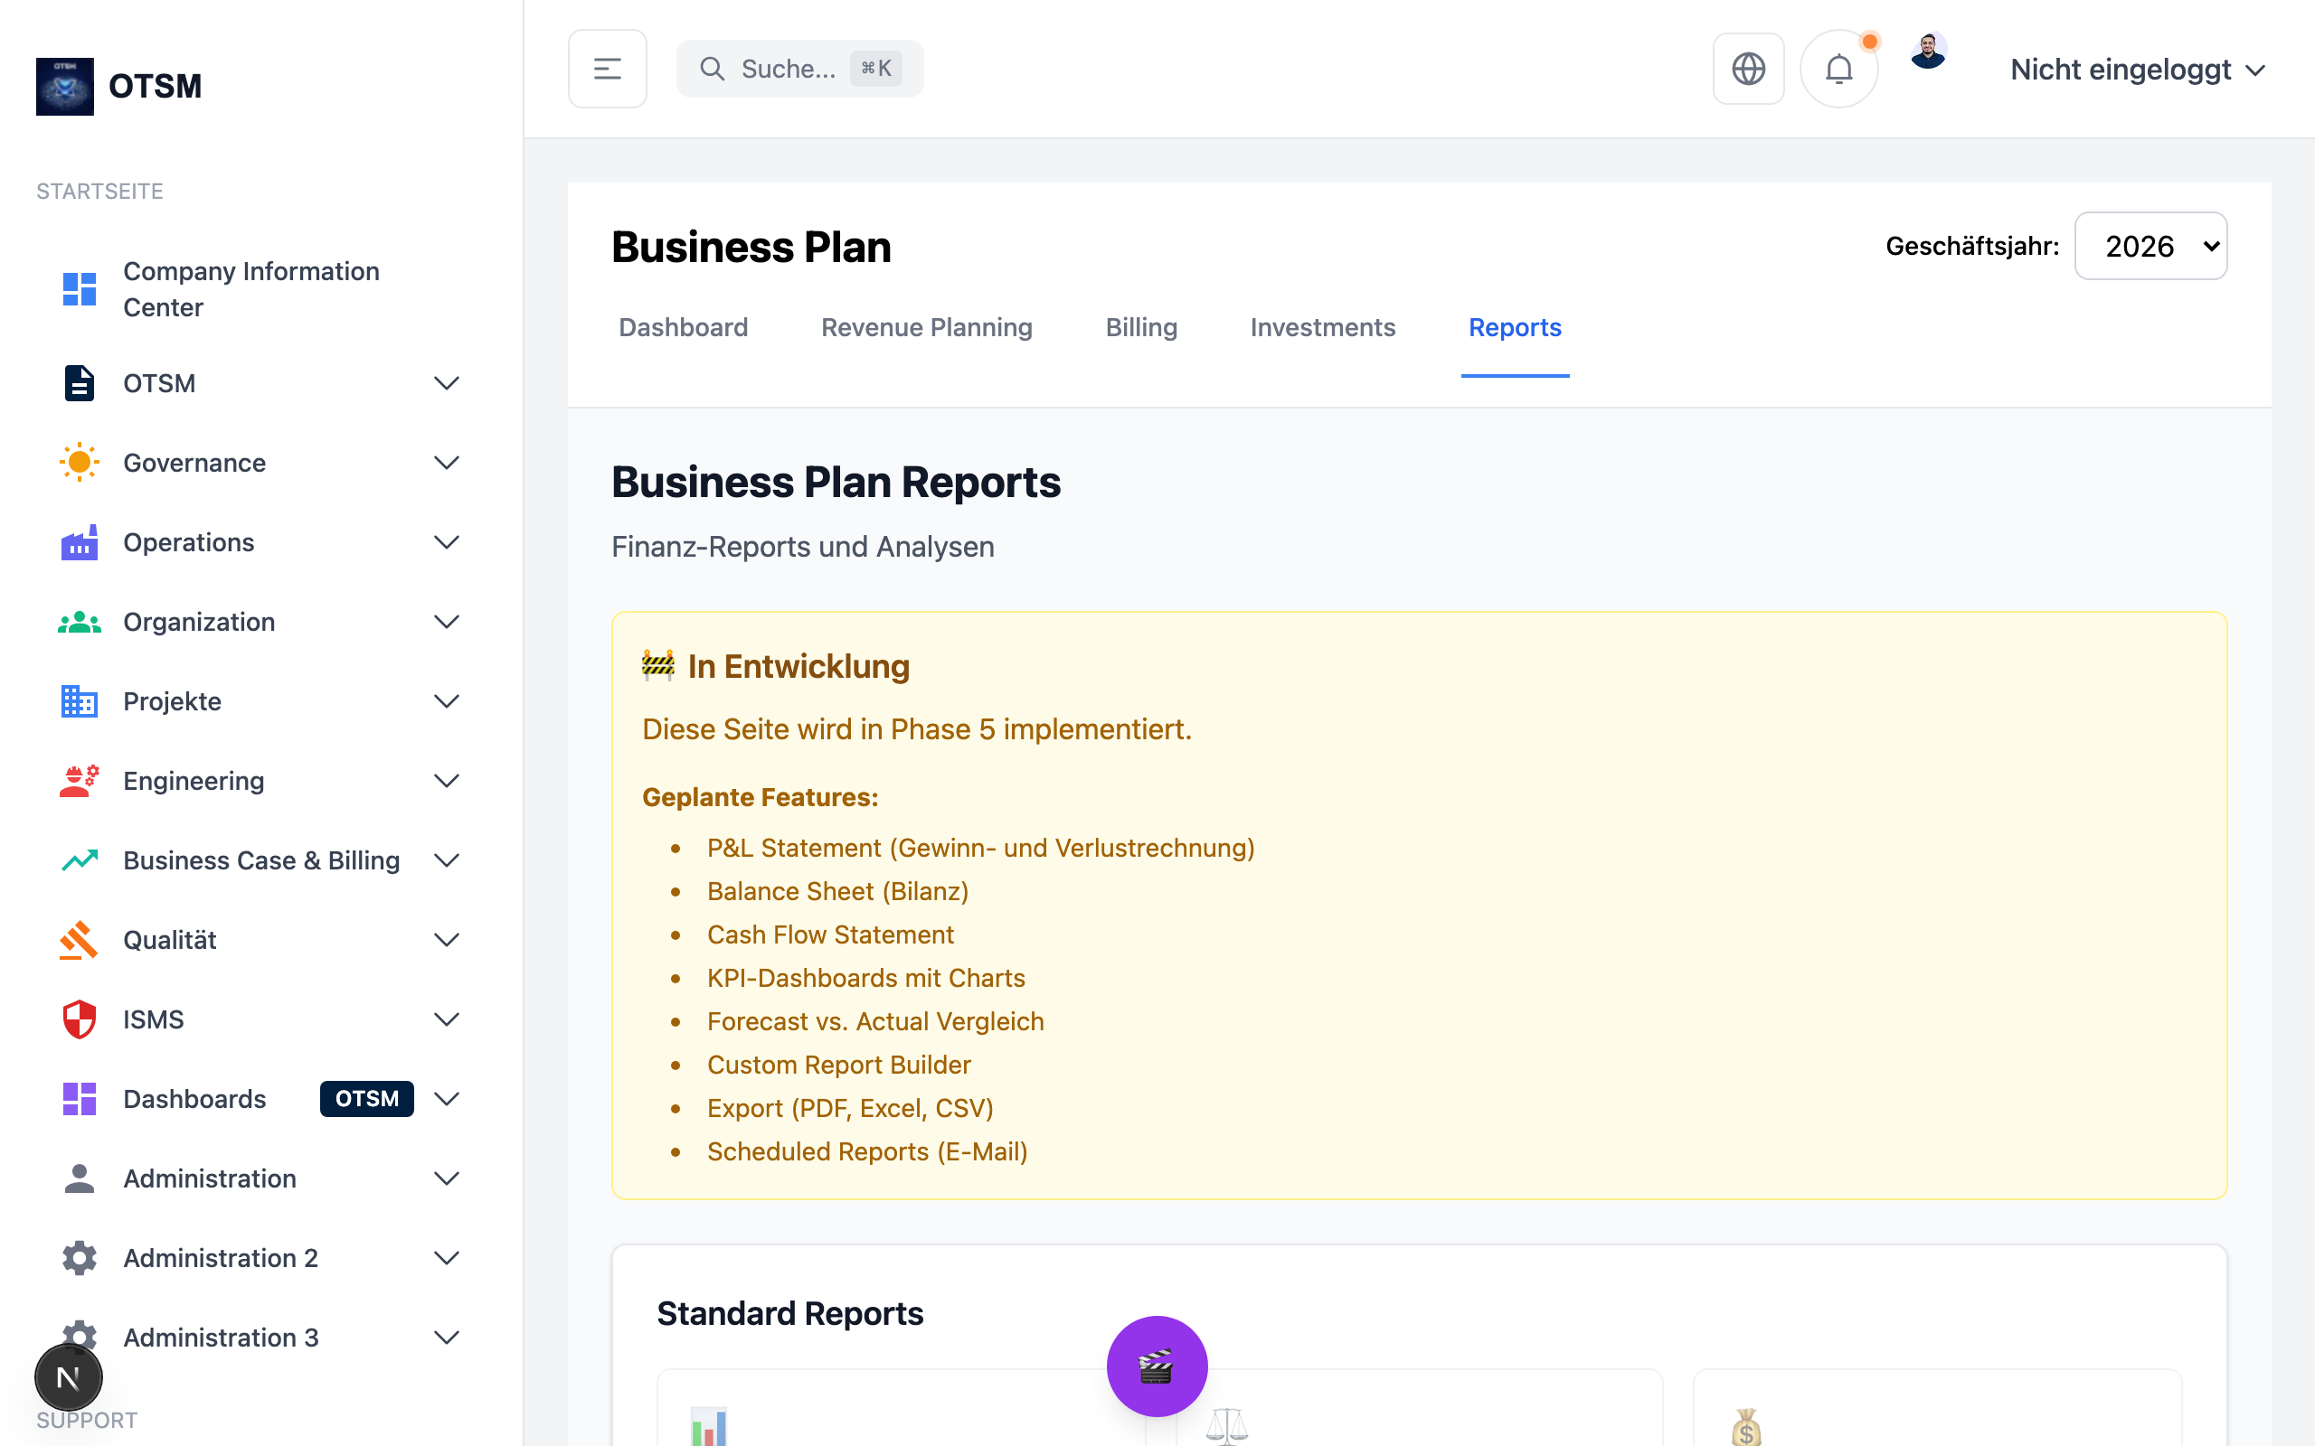The height and width of the screenshot is (1446, 2315).
Task: Click the ISMS shield icon
Action: click(79, 1019)
